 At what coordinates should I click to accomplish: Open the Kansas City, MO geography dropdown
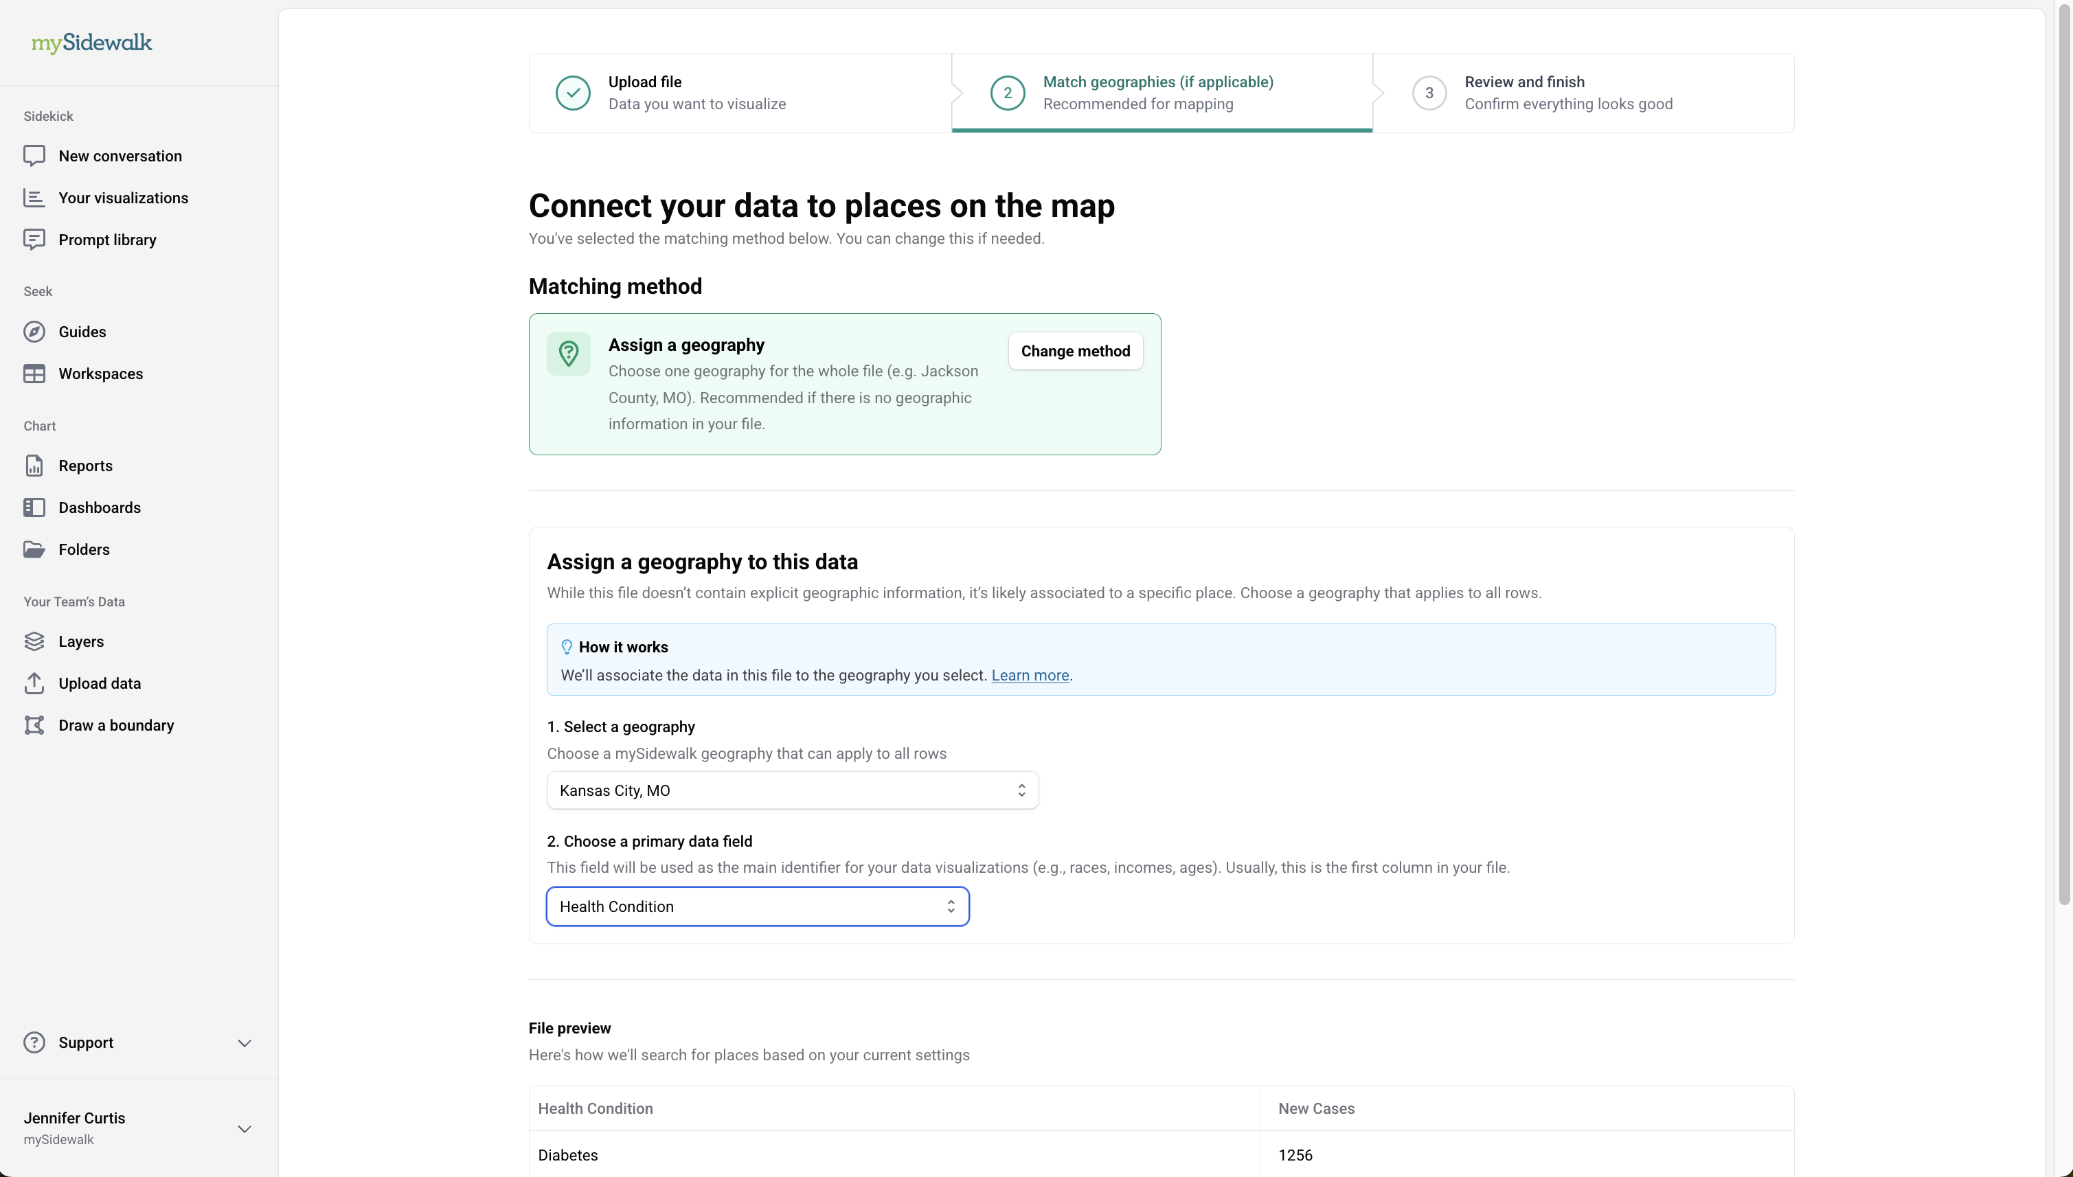793,790
